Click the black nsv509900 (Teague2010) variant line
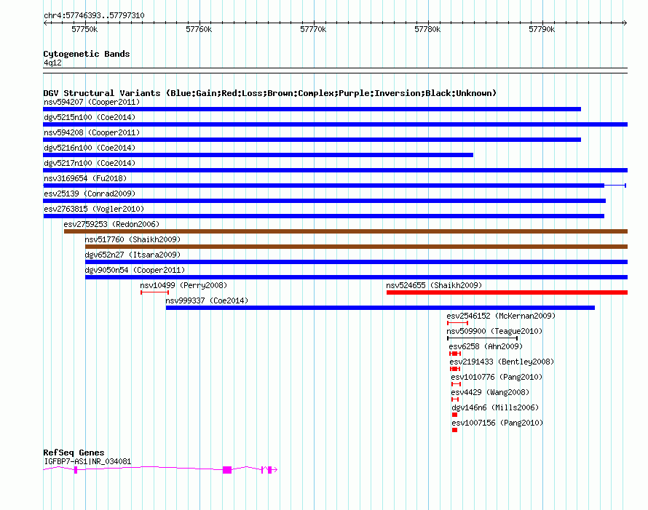The image size is (648, 510). pos(482,338)
